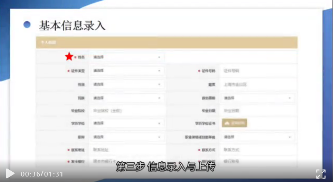Focus the 联系方式 input field
The height and width of the screenshot is (182, 333).
click(257, 150)
